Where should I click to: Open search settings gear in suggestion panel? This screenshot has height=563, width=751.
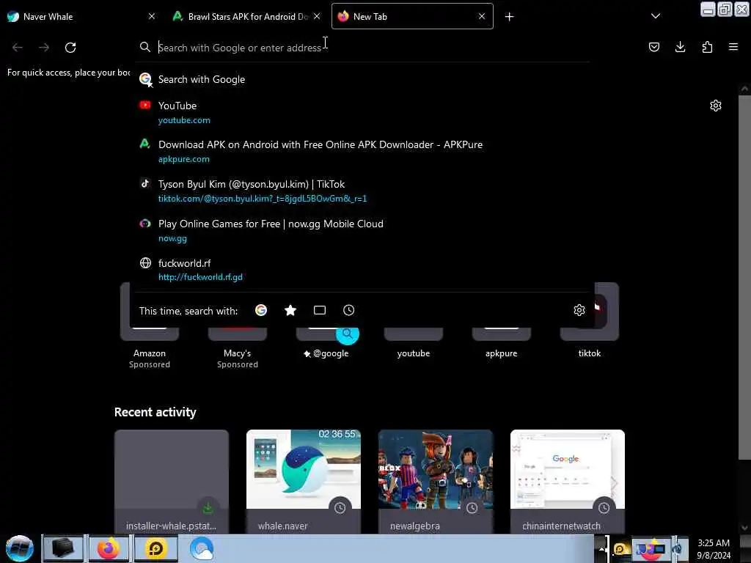(579, 310)
